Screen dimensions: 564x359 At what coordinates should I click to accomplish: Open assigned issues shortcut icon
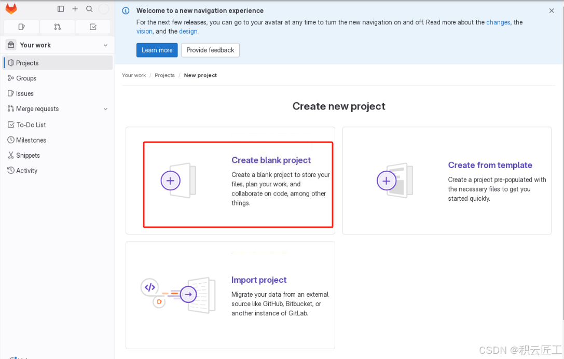21,26
